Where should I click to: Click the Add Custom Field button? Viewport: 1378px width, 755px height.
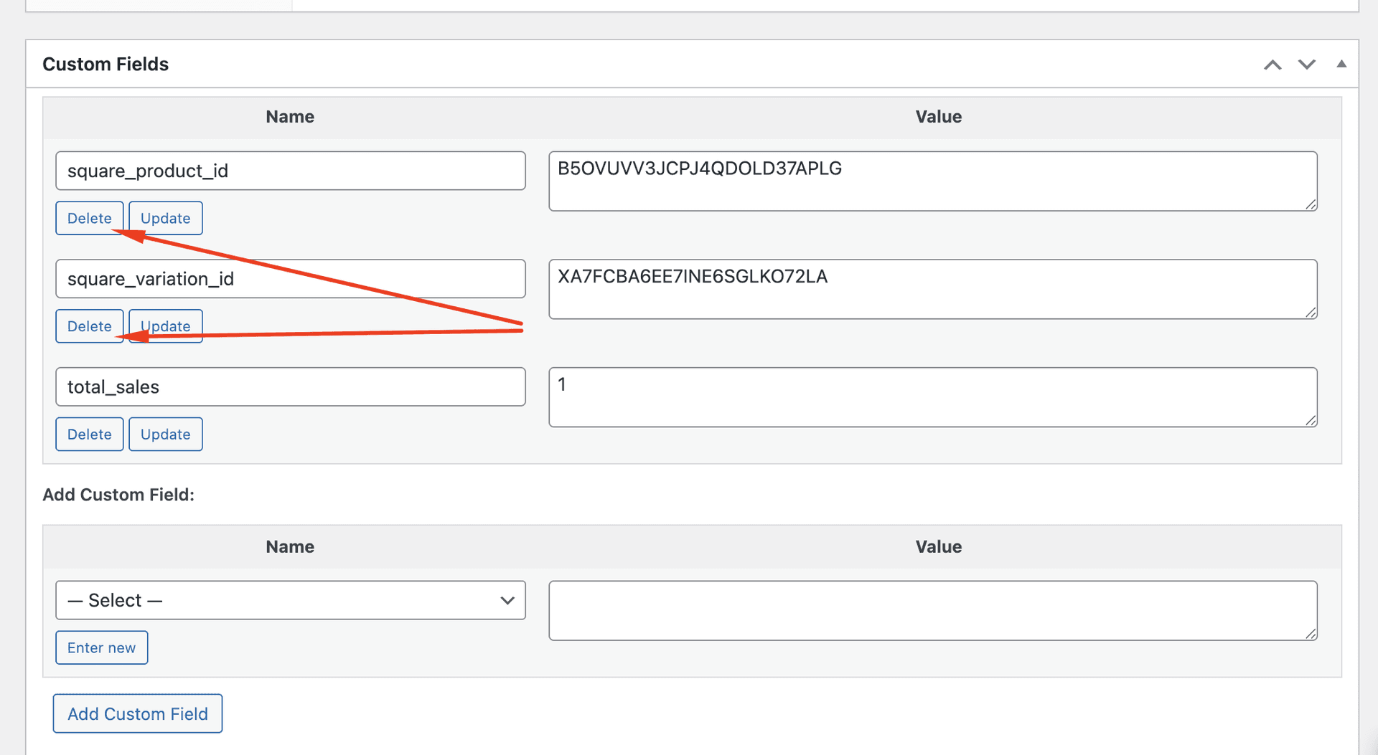click(x=137, y=713)
